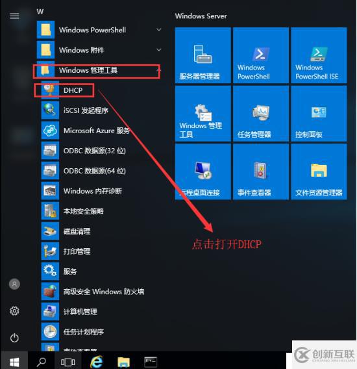Open Task View on the taskbar

(x=68, y=362)
